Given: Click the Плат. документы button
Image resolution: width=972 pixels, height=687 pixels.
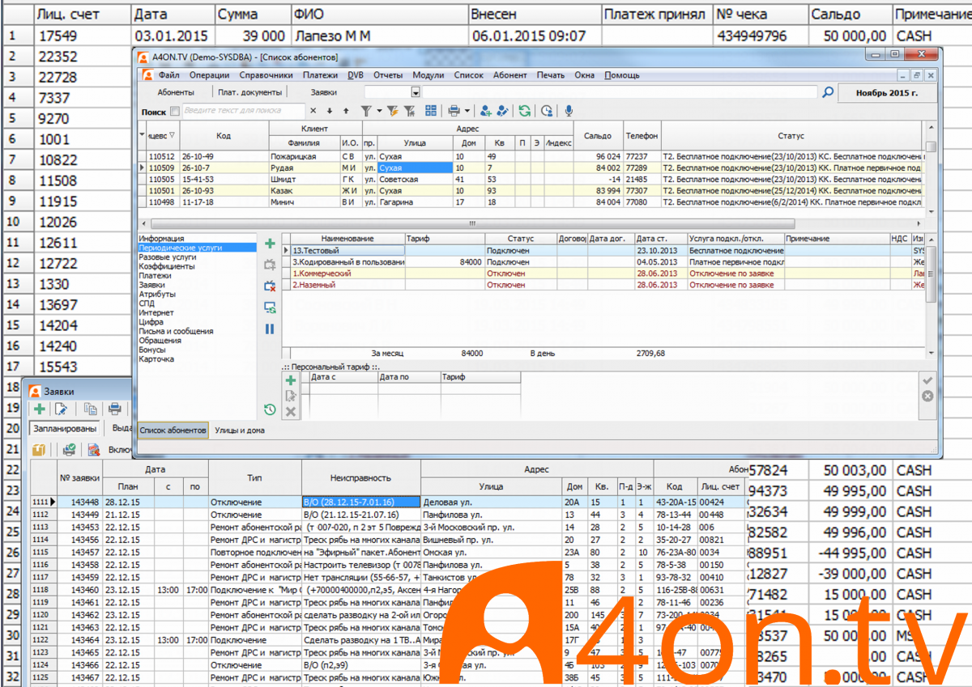Looking at the screenshot, I should click(x=250, y=92).
